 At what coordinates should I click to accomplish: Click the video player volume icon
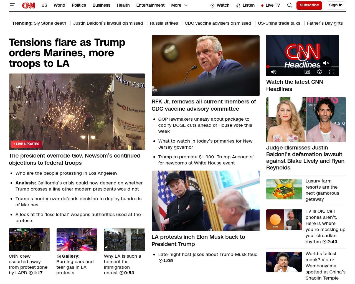274,72
